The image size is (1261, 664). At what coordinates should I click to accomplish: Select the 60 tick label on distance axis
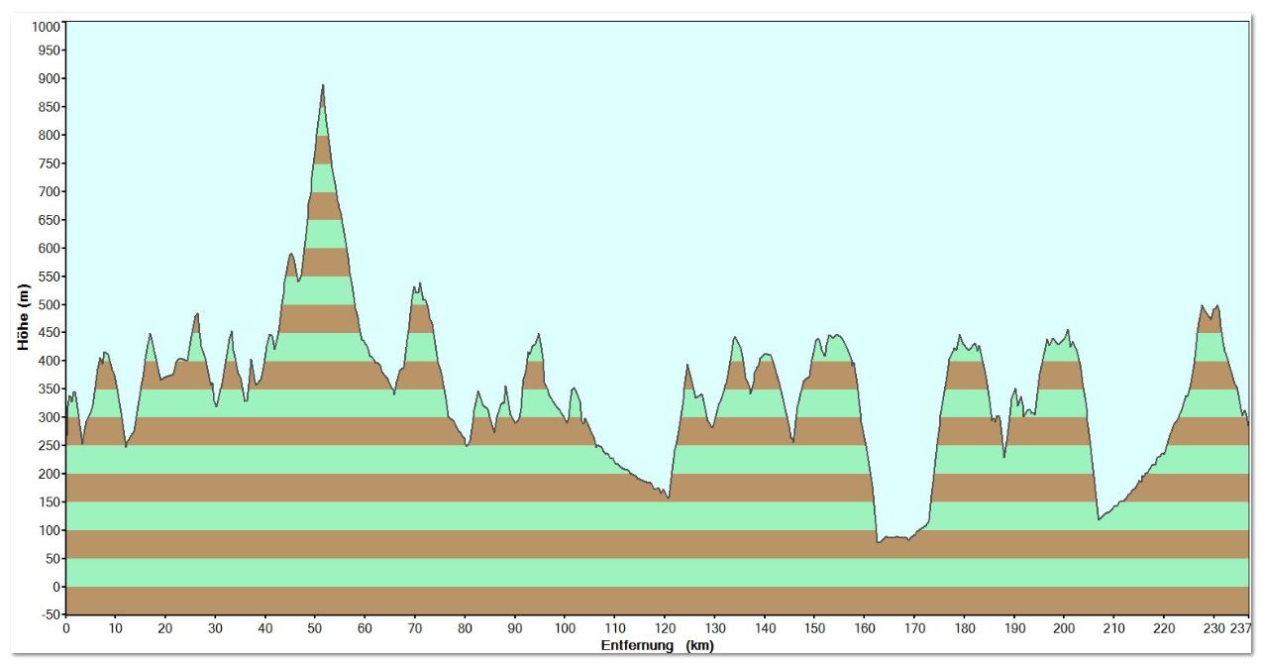point(366,627)
